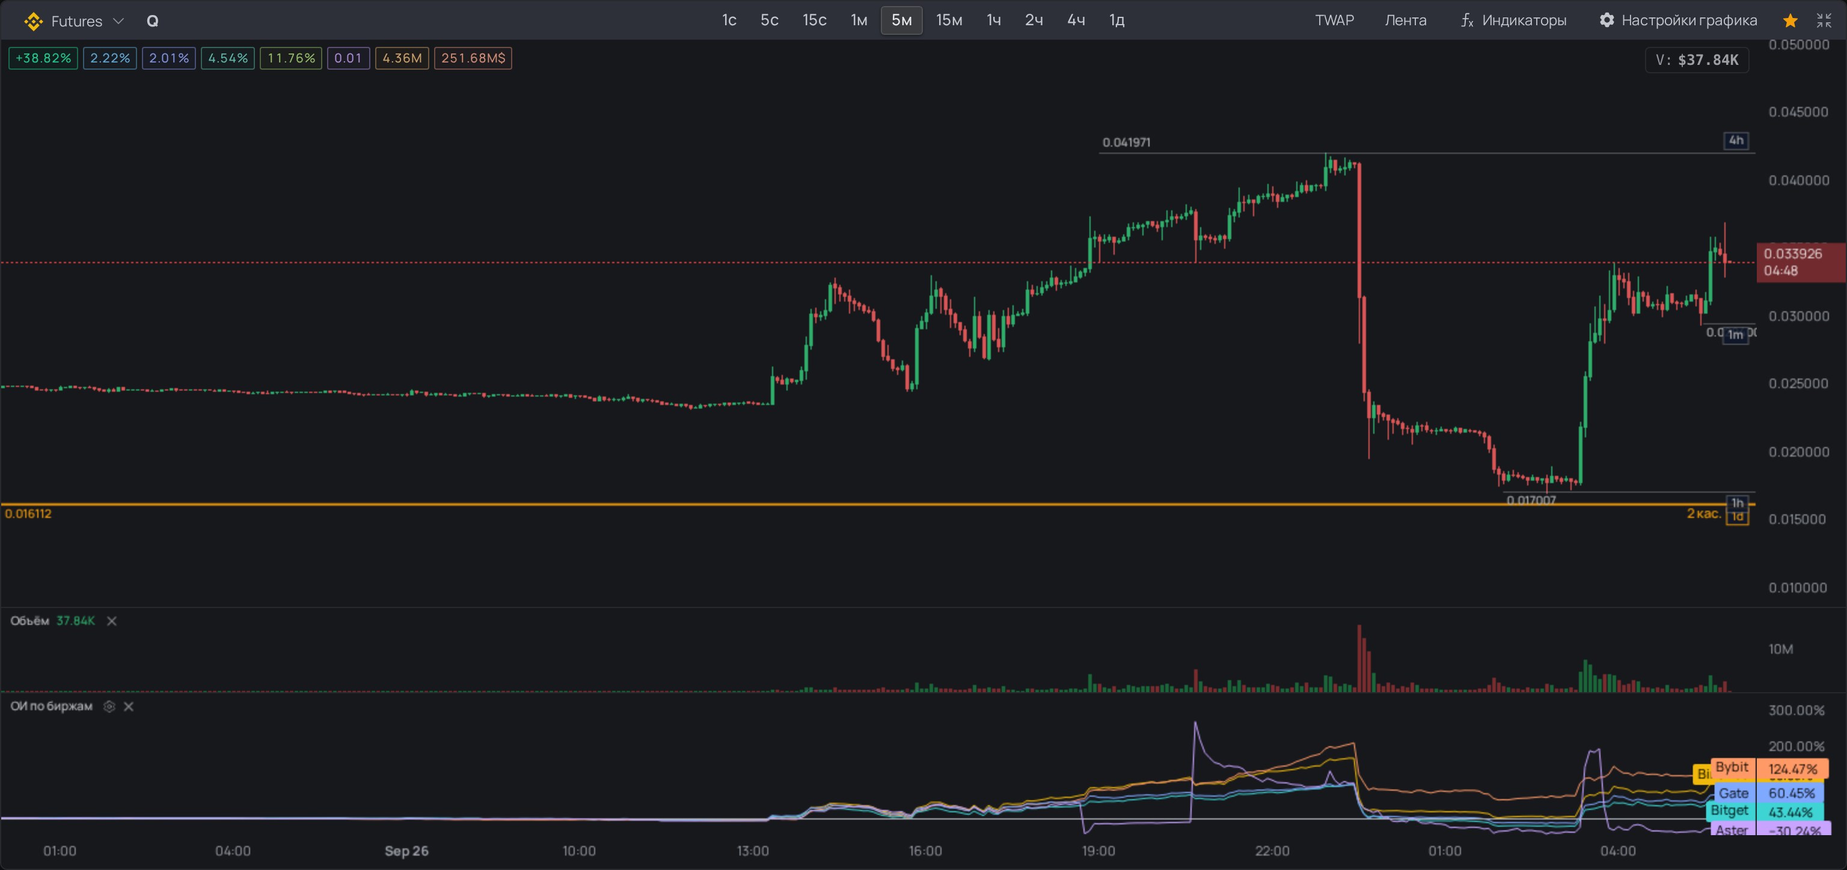The image size is (1847, 870).
Task: Click the 251.68M$ stat badge
Action: pyautogui.click(x=473, y=58)
